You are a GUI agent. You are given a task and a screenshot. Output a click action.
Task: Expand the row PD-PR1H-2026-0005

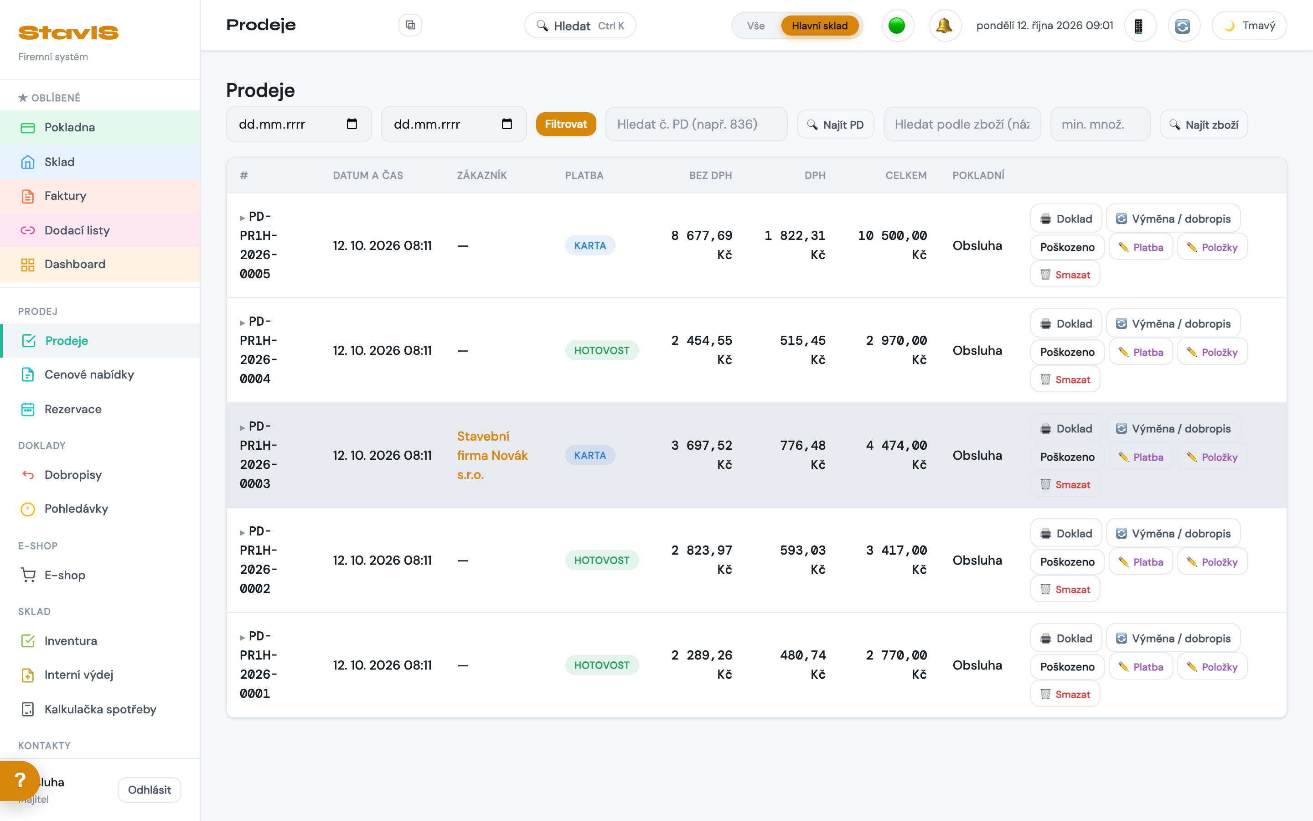242,218
